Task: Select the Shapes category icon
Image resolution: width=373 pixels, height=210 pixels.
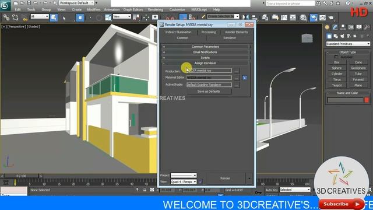Action: (x=336, y=36)
